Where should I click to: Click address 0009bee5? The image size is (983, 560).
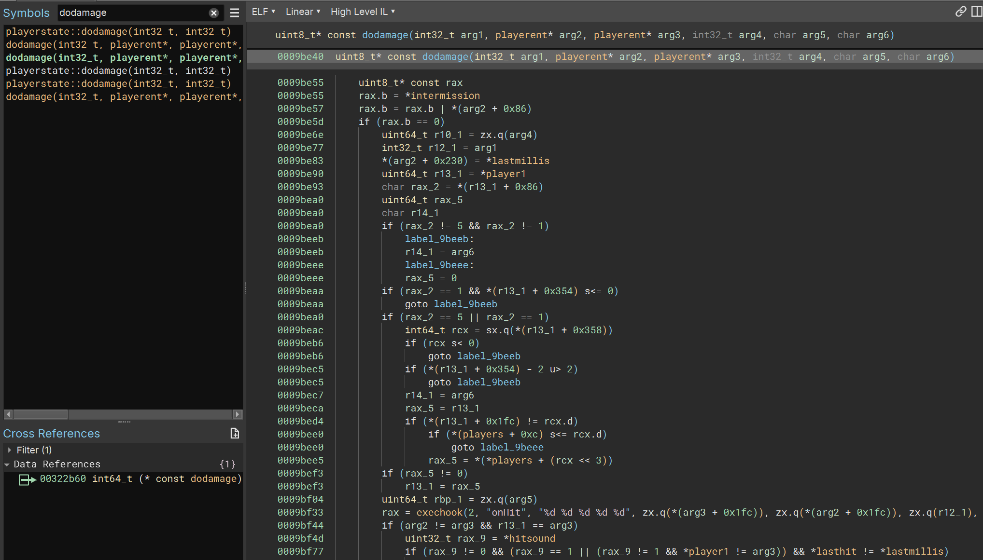click(x=300, y=460)
